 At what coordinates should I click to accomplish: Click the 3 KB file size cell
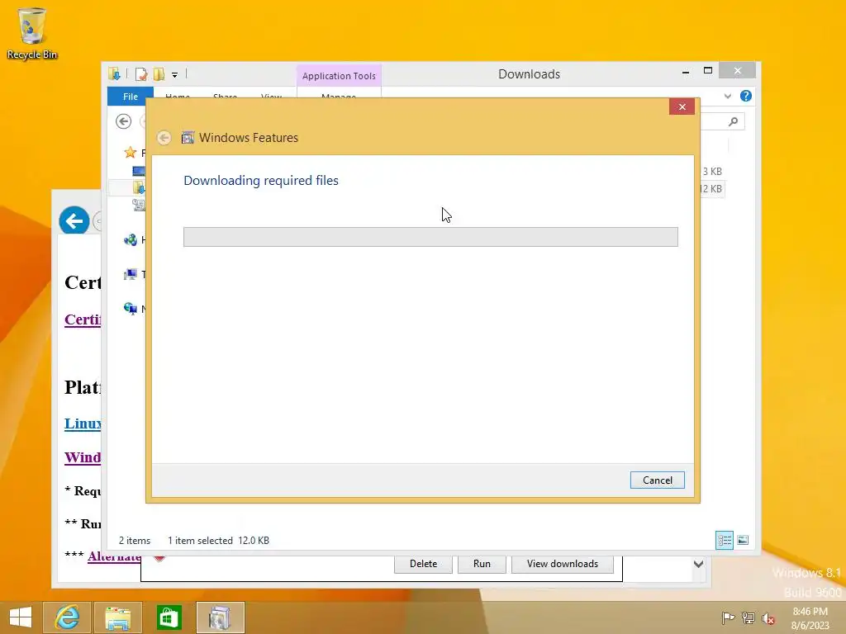[x=712, y=172]
